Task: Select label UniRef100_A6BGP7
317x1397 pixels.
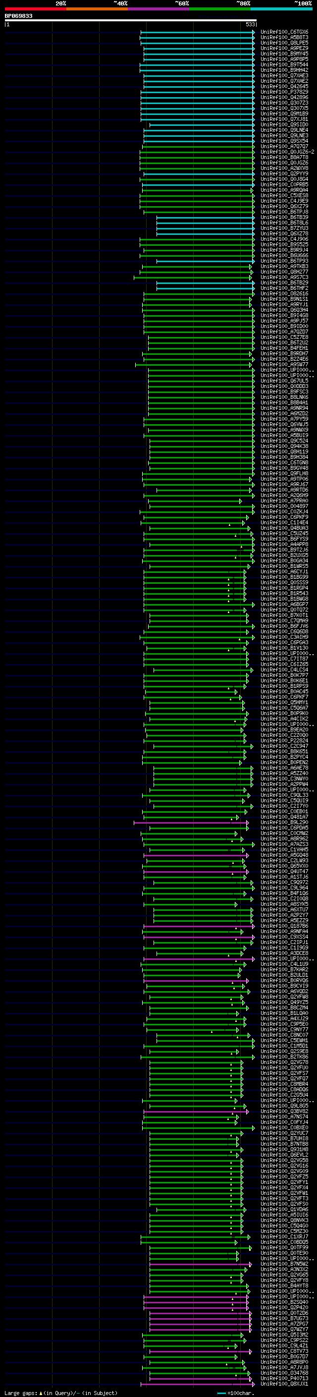Action: (284, 604)
